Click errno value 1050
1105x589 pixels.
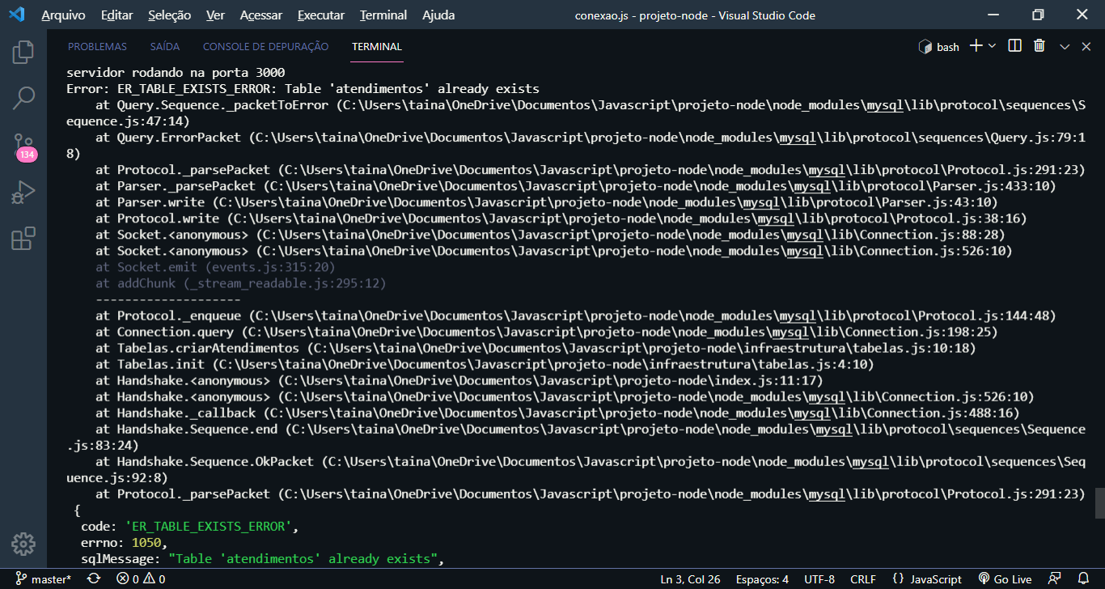146,542
